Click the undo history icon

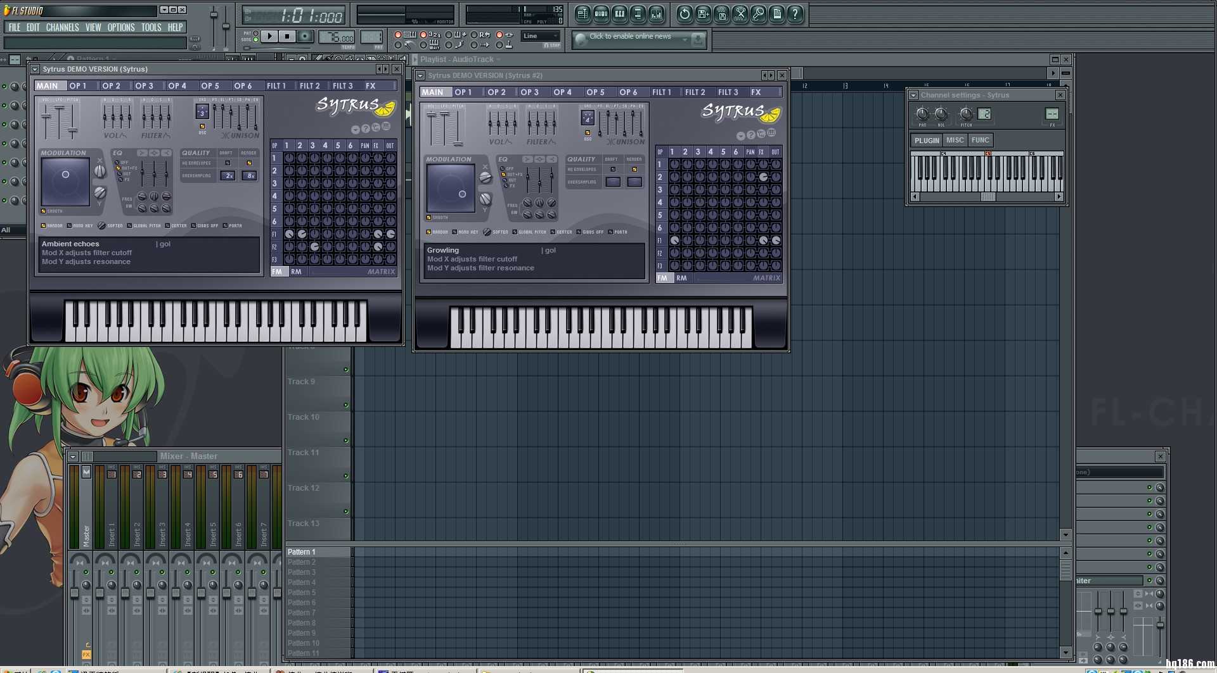pos(685,14)
